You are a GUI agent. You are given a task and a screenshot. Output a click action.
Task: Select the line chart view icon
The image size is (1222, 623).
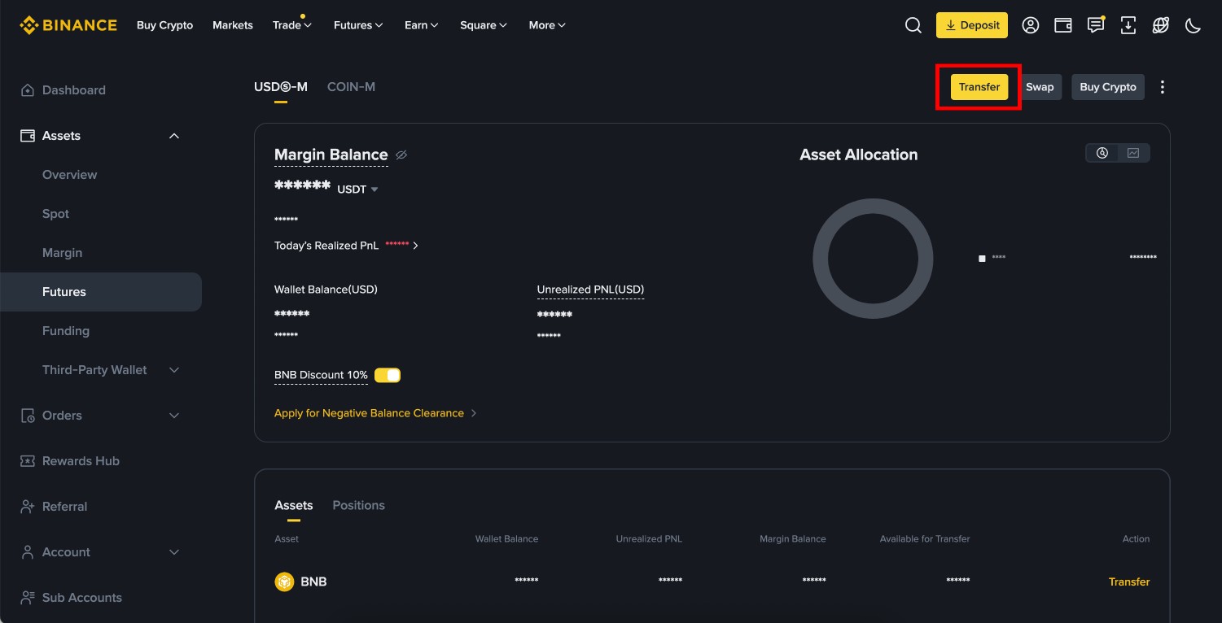pos(1133,153)
